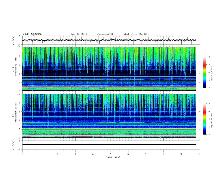Click the "-7" tick on ch.1 color scale
The height and width of the screenshot is (173, 224).
click(x=208, y=88)
